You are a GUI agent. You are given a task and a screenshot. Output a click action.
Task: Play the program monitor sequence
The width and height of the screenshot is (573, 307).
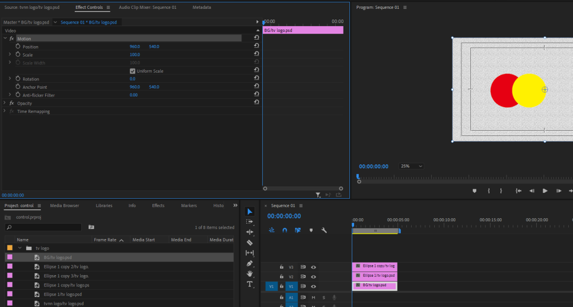pos(545,190)
